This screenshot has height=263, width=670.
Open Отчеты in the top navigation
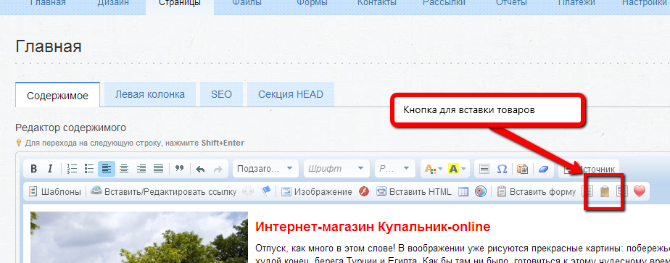[511, 4]
